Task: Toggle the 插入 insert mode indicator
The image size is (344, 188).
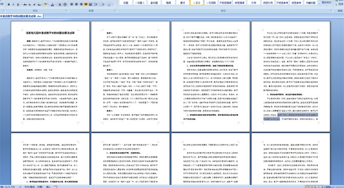Action: click(x=48, y=186)
